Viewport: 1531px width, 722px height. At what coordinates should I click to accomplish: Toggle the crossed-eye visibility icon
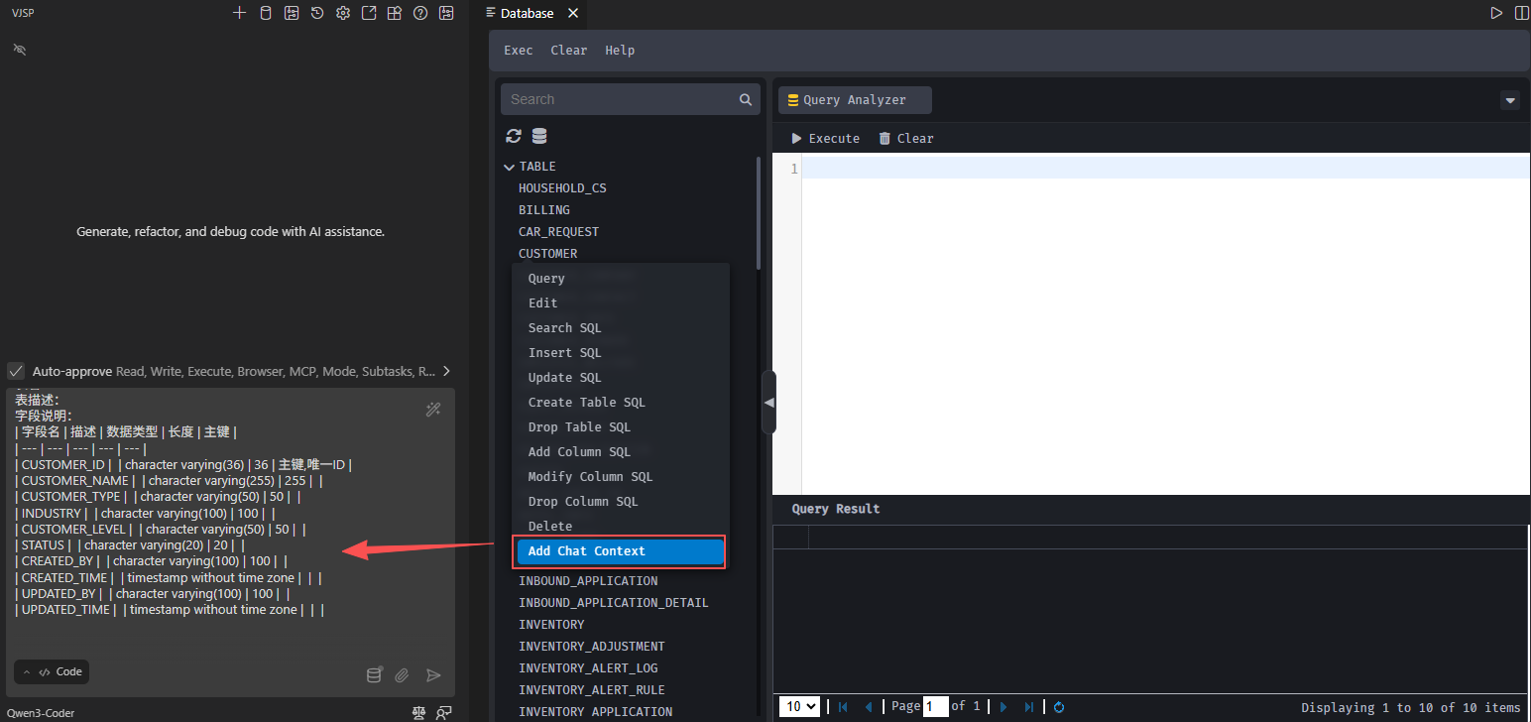coord(19,49)
